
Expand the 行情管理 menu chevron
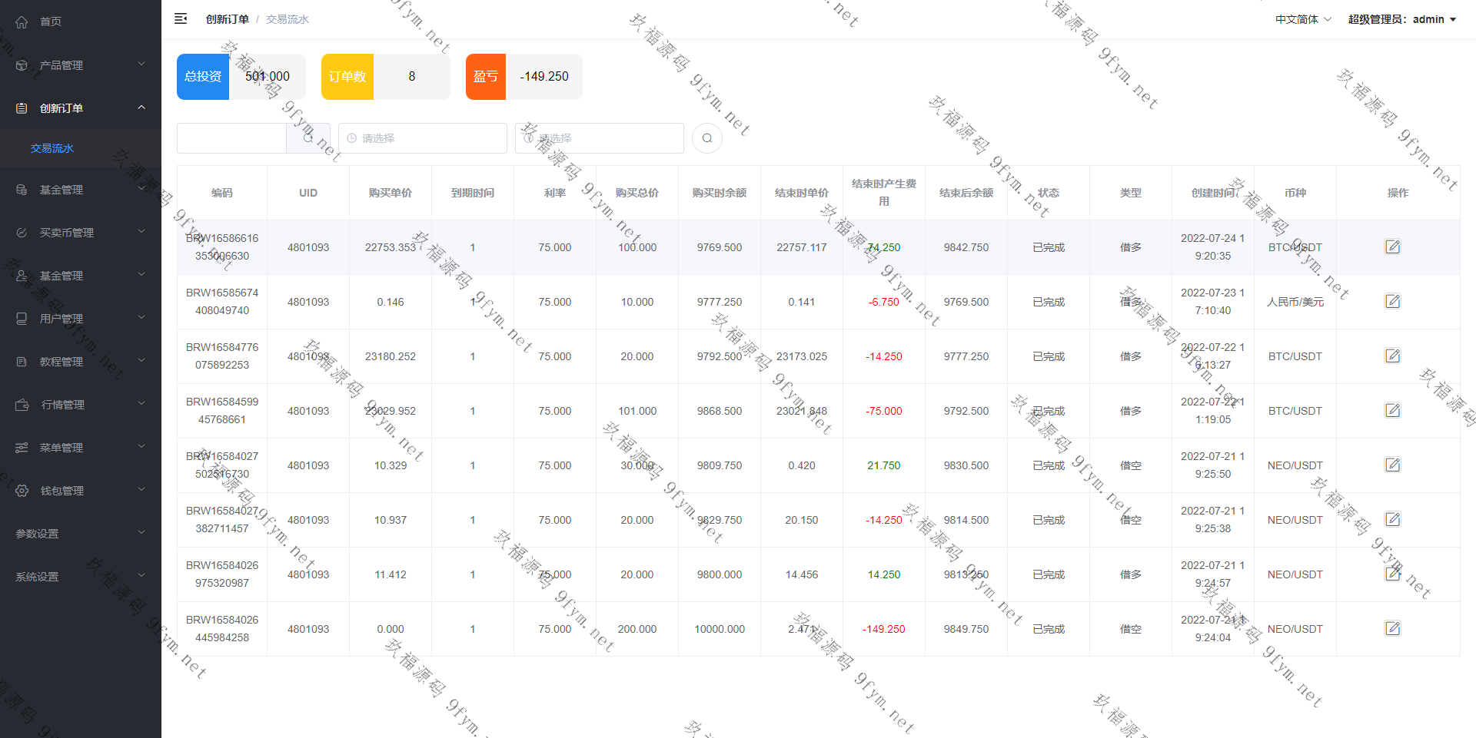point(141,403)
